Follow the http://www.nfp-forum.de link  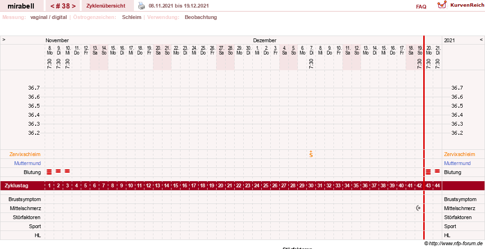pyautogui.click(x=456, y=243)
